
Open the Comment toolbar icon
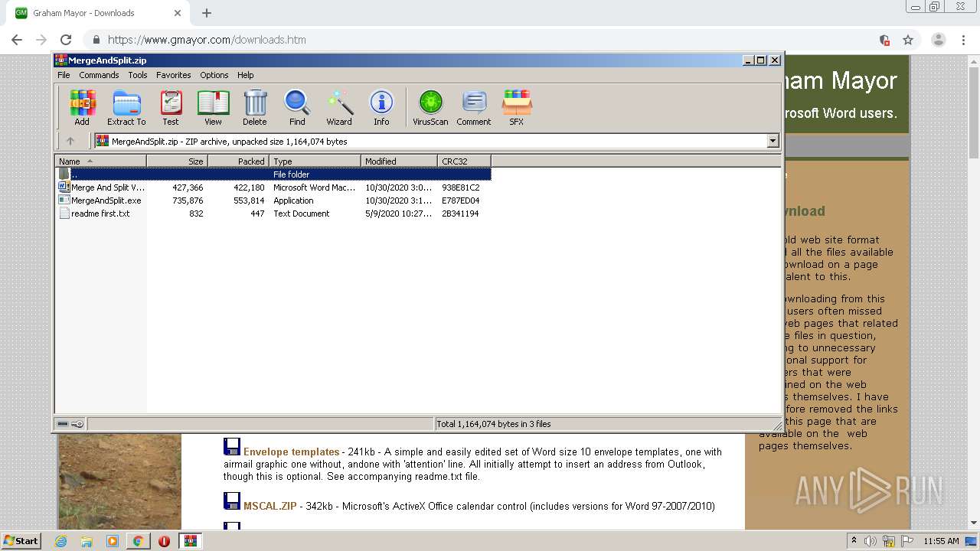(x=474, y=107)
